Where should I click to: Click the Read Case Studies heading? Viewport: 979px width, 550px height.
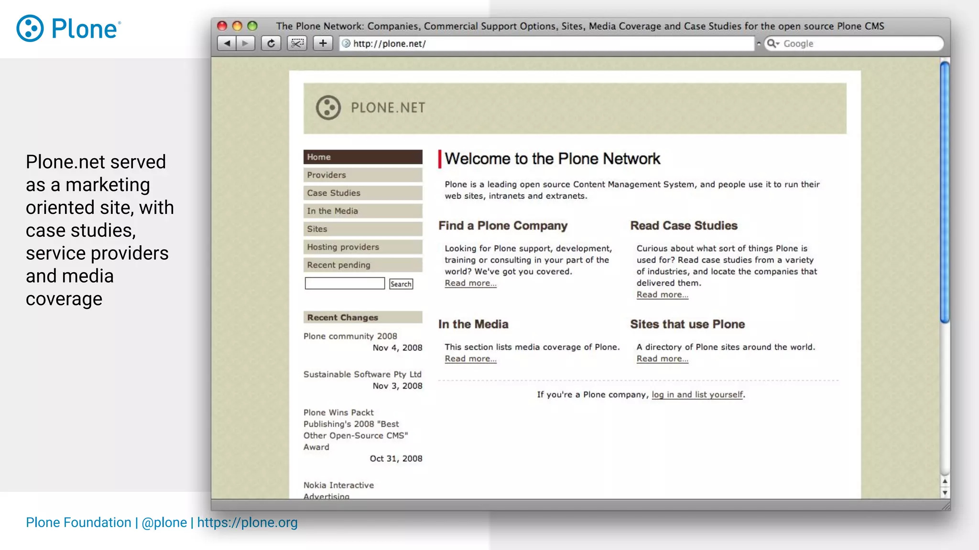(684, 225)
